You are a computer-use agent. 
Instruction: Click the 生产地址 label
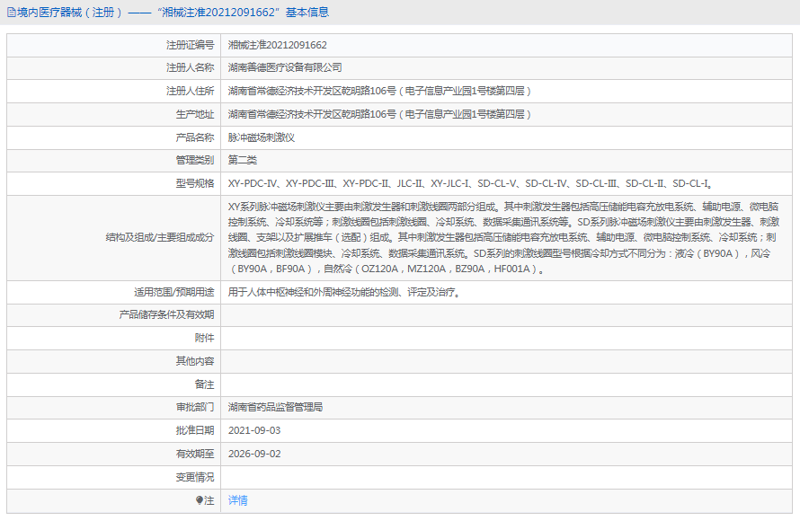point(195,114)
